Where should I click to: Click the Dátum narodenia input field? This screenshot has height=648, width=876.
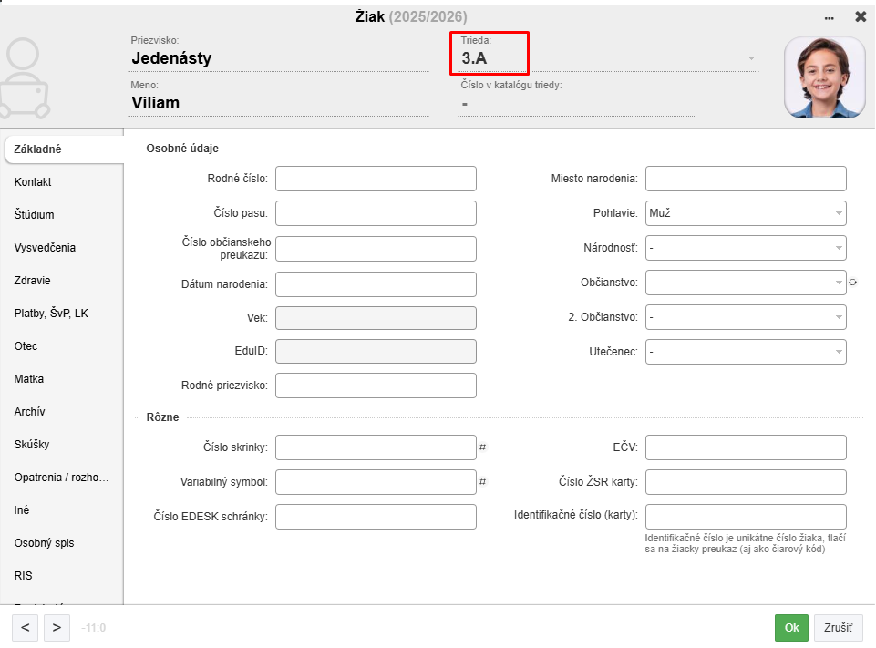click(376, 284)
